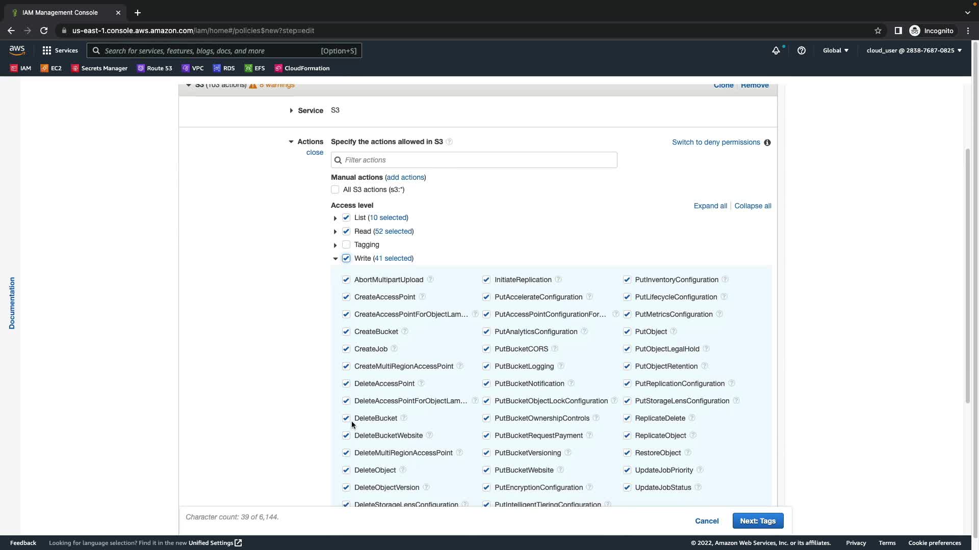Click the Next: Tags button
Image resolution: width=979 pixels, height=550 pixels.
point(757,521)
